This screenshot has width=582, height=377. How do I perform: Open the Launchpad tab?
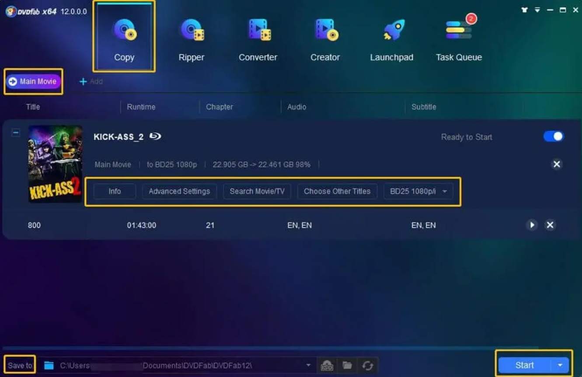click(x=391, y=39)
